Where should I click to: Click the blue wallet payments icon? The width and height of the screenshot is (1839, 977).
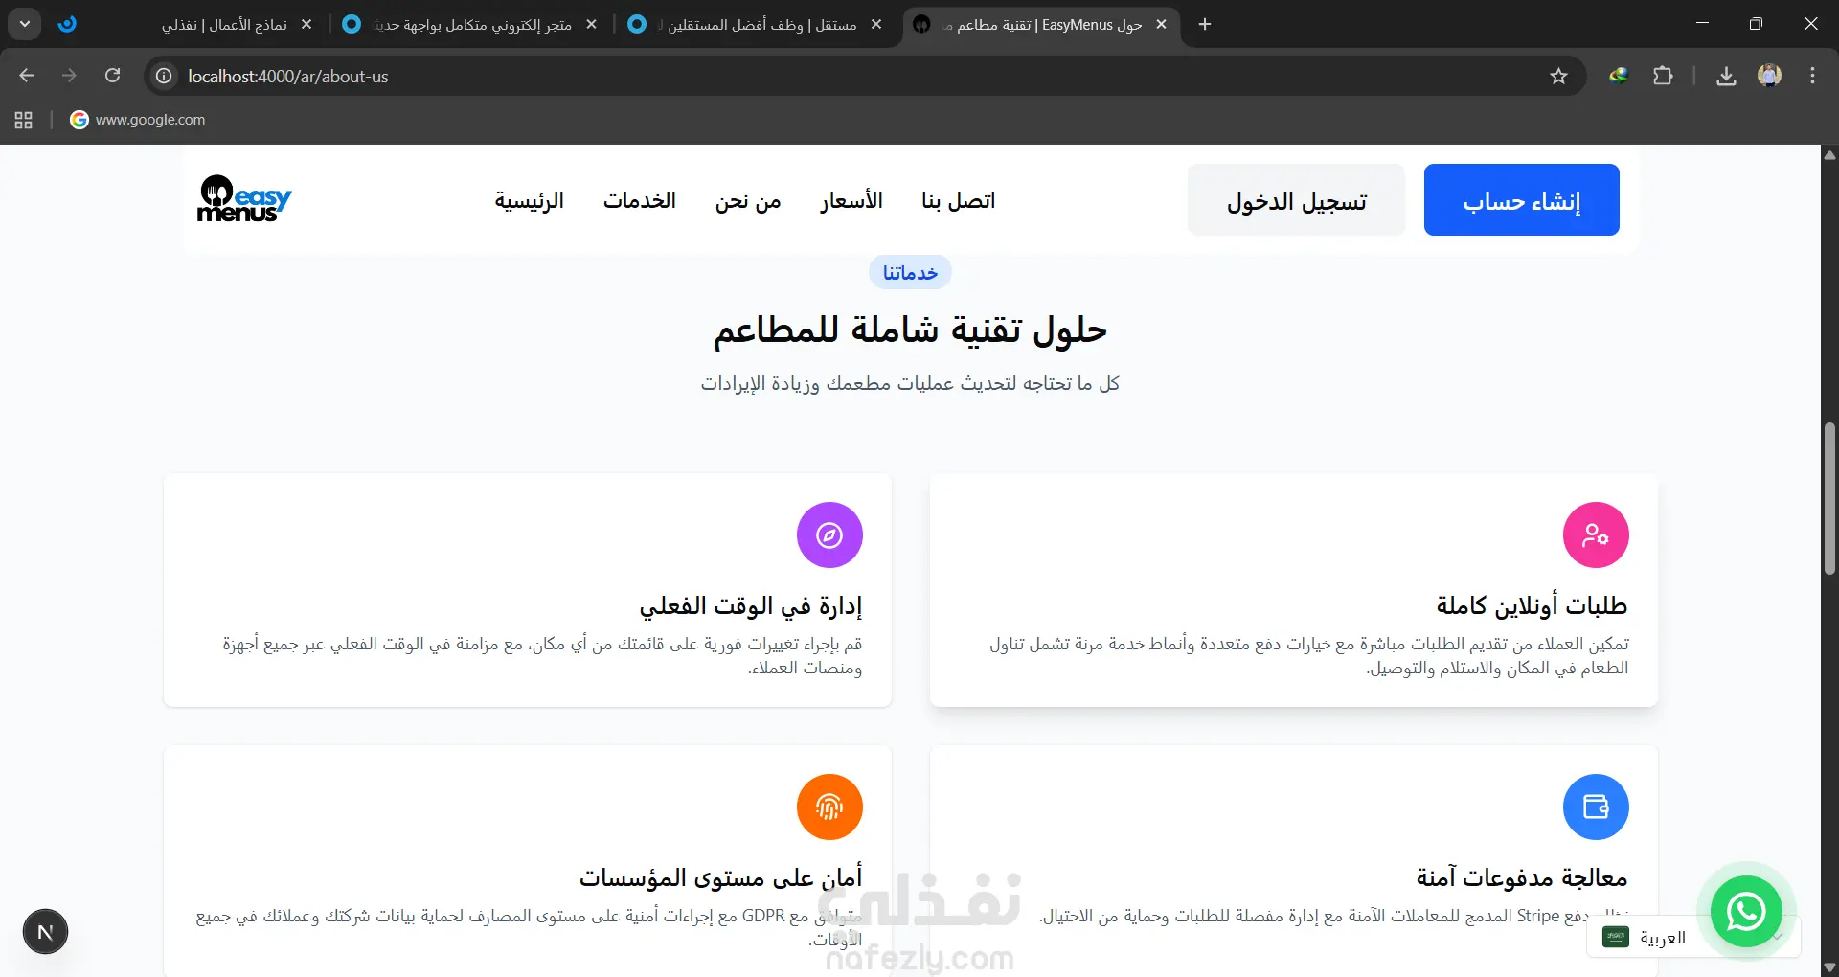(1596, 807)
